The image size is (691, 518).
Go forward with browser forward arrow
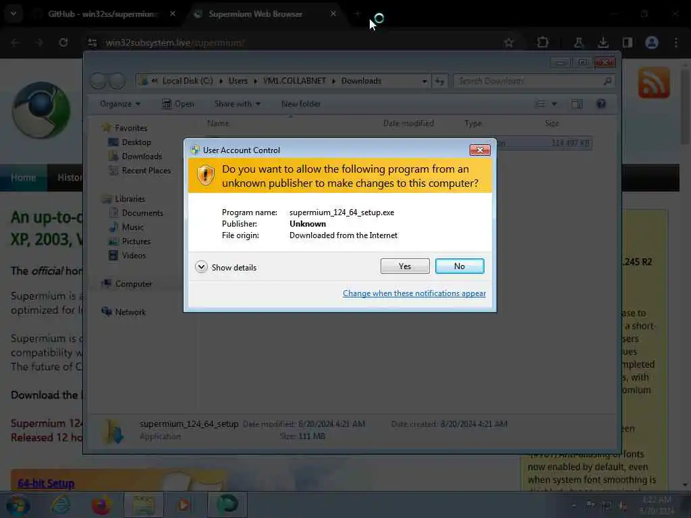click(x=39, y=42)
